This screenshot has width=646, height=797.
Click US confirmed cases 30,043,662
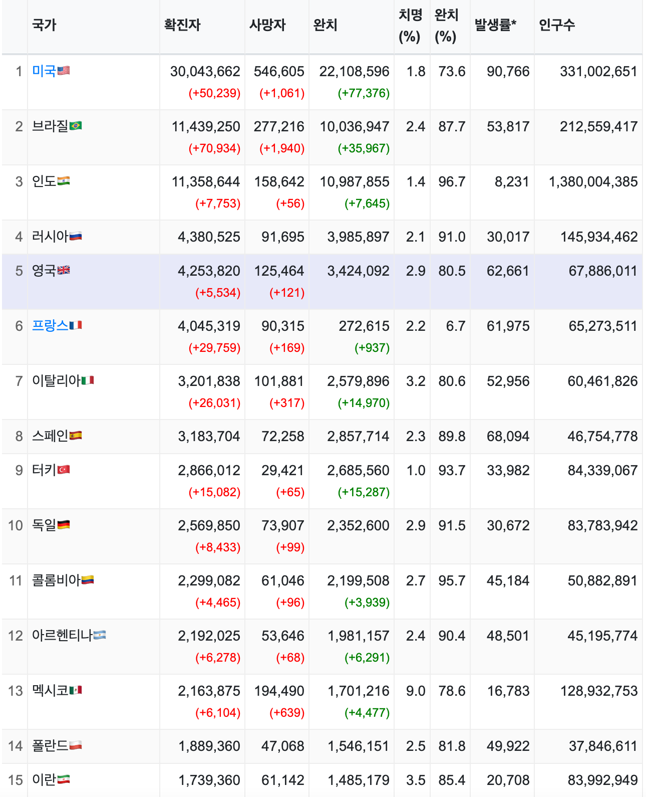tap(205, 71)
